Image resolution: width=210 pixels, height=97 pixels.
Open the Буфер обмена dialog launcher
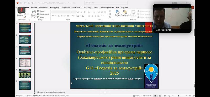[x=29, y=20]
